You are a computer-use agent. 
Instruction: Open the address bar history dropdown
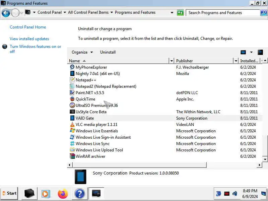(x=172, y=13)
